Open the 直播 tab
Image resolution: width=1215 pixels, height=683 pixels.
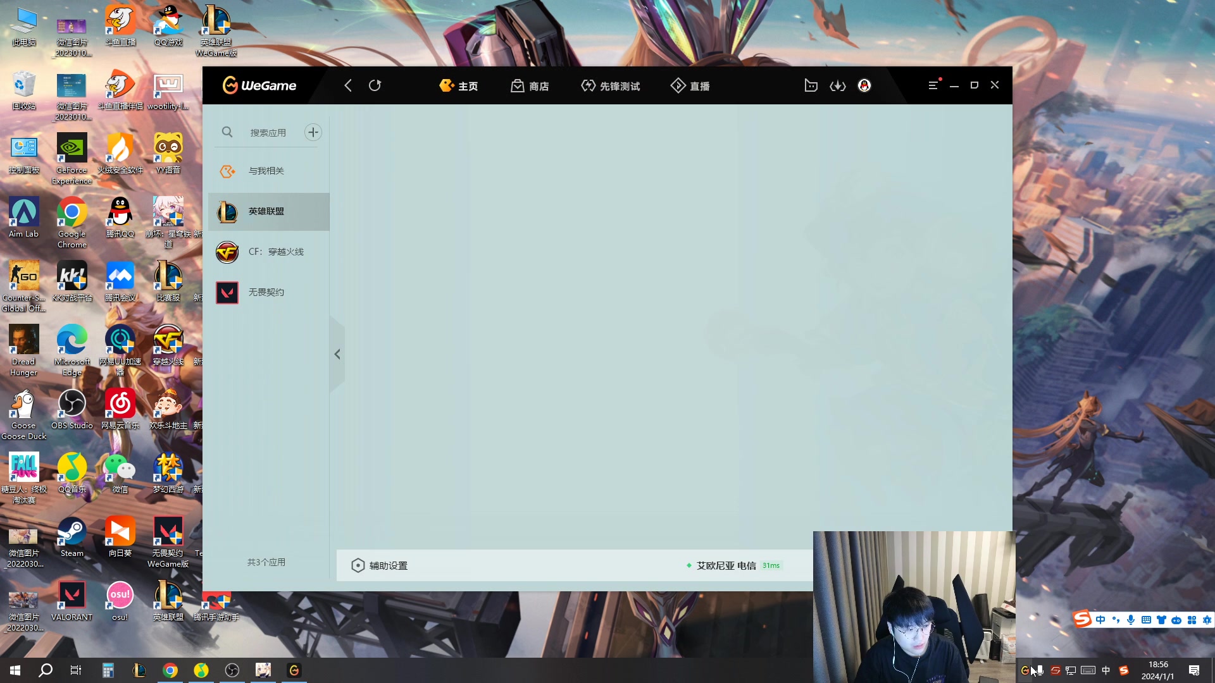690,86
